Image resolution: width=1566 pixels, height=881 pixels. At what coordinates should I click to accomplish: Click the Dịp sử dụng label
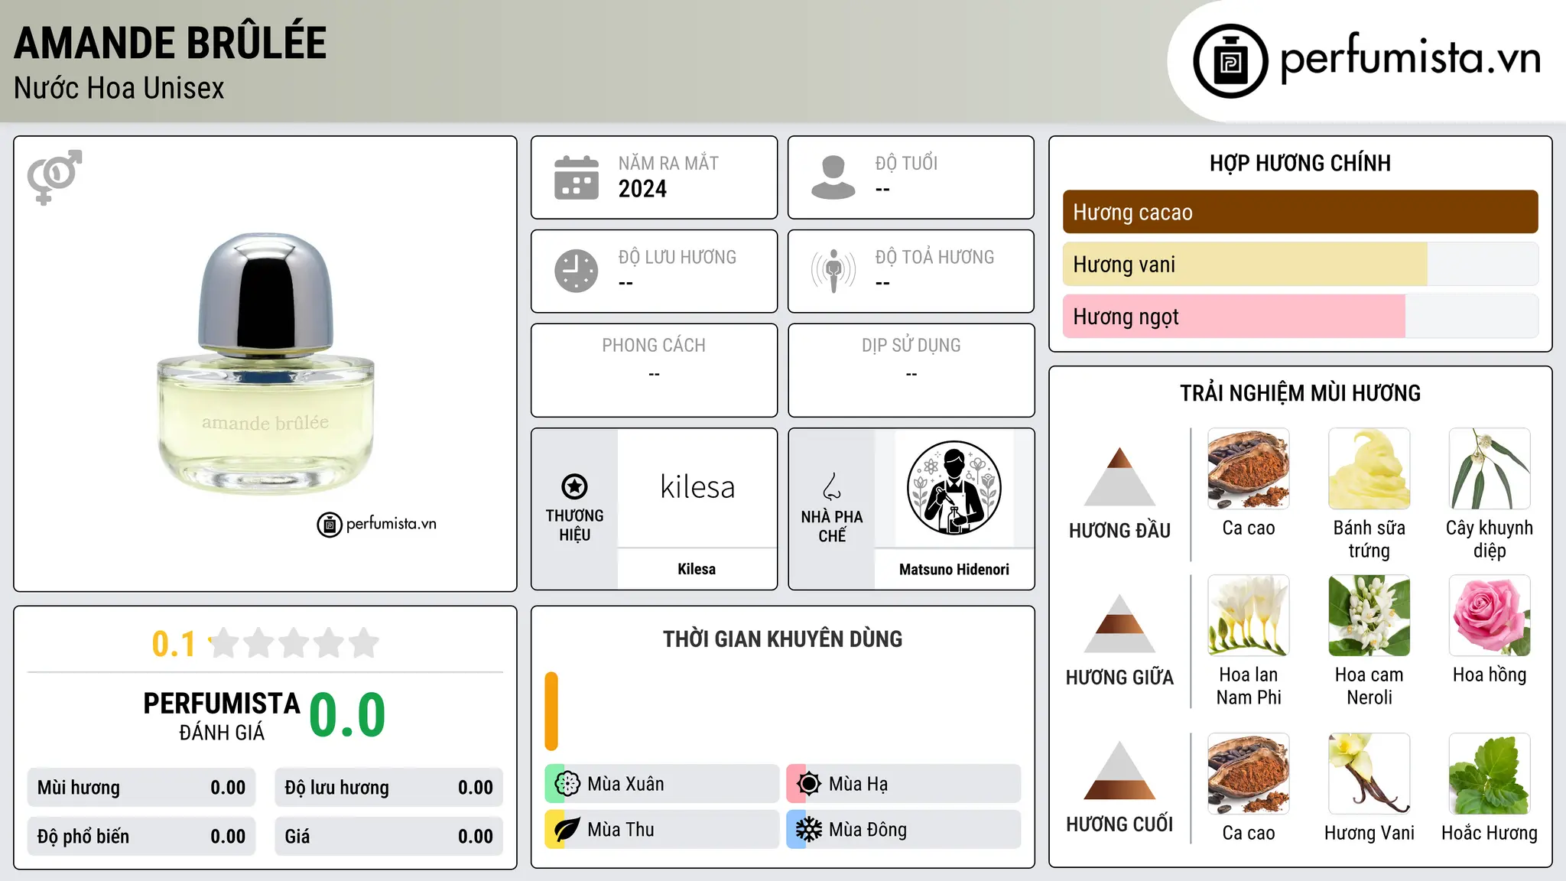(x=911, y=346)
